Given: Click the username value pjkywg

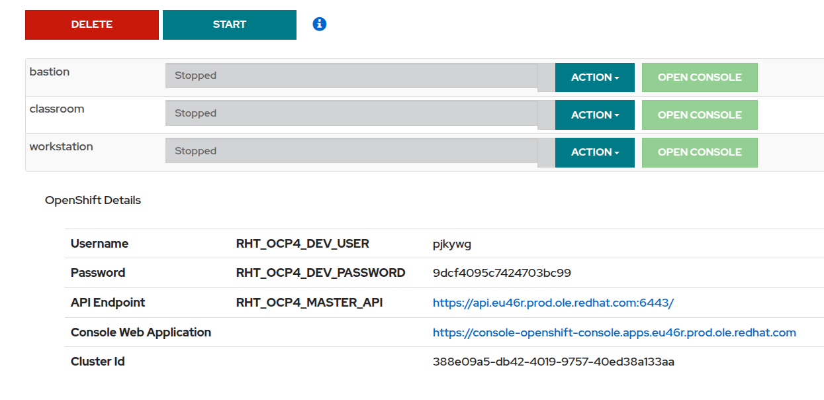Looking at the screenshot, I should pyautogui.click(x=452, y=244).
